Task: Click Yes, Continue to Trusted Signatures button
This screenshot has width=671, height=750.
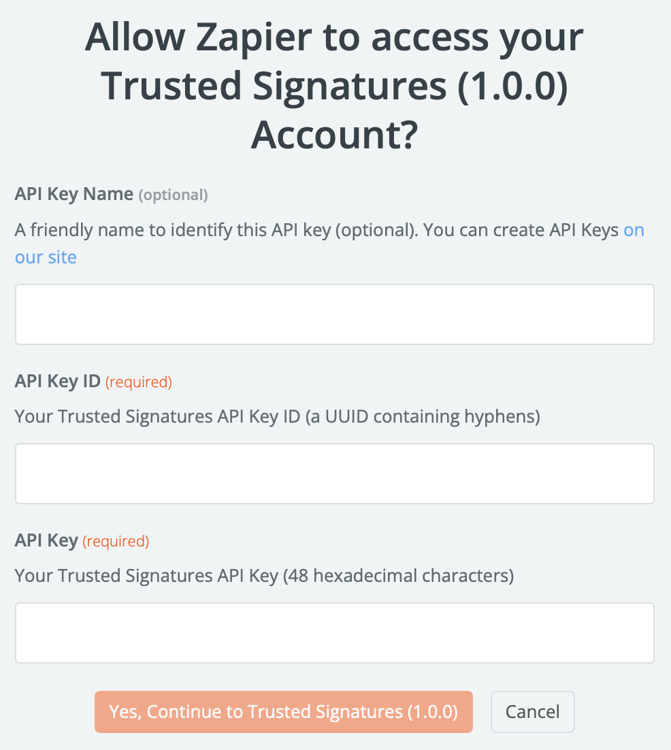Action: (x=284, y=711)
